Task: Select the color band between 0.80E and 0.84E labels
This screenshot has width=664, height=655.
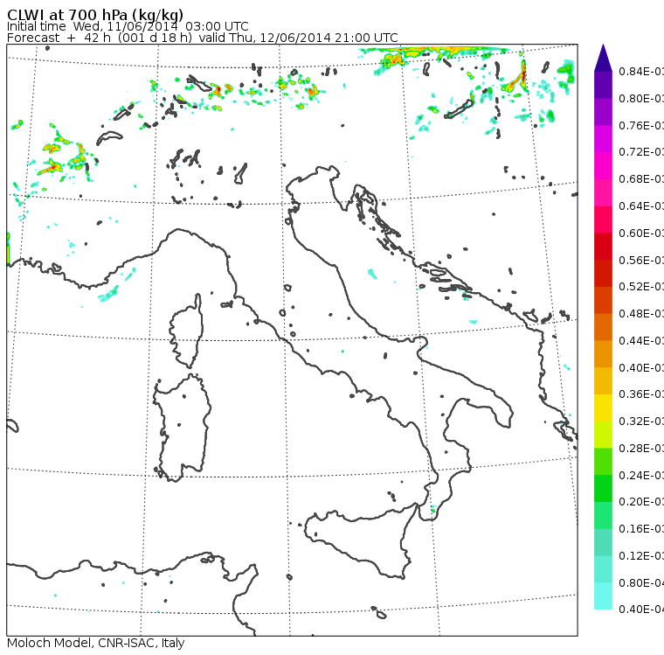Action: point(603,85)
